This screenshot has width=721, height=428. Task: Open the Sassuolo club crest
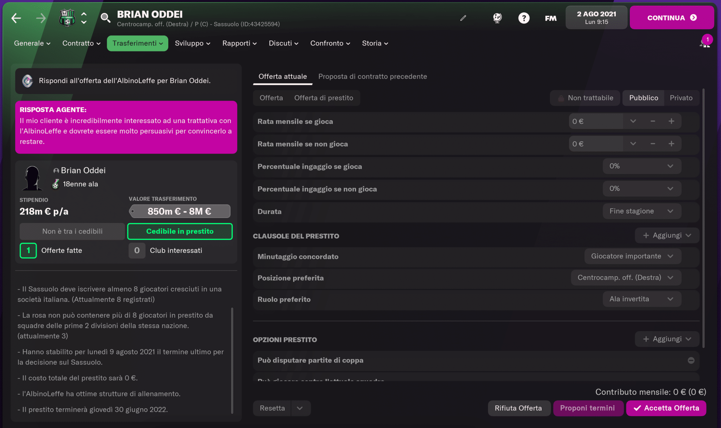coord(67,18)
